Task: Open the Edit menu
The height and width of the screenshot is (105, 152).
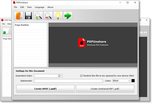Action: (x=22, y=7)
